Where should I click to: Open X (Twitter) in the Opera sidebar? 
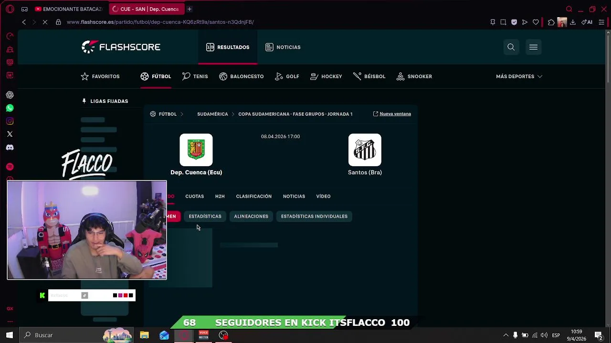[10, 134]
